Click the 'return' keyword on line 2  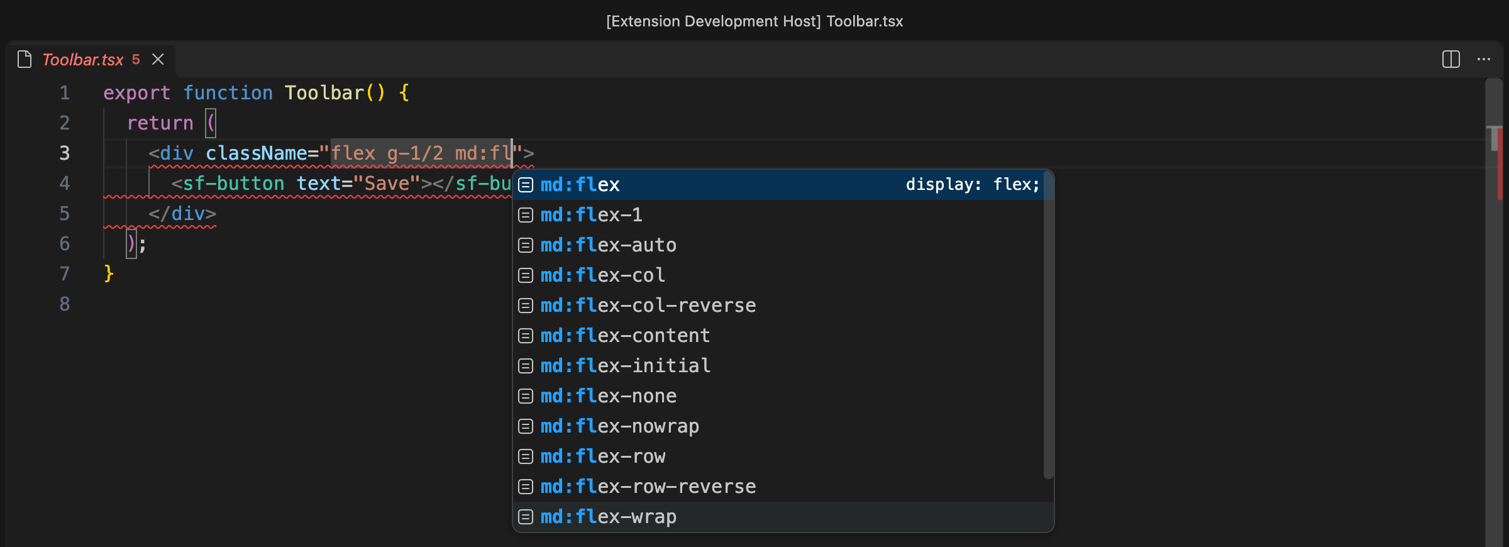pyautogui.click(x=160, y=123)
